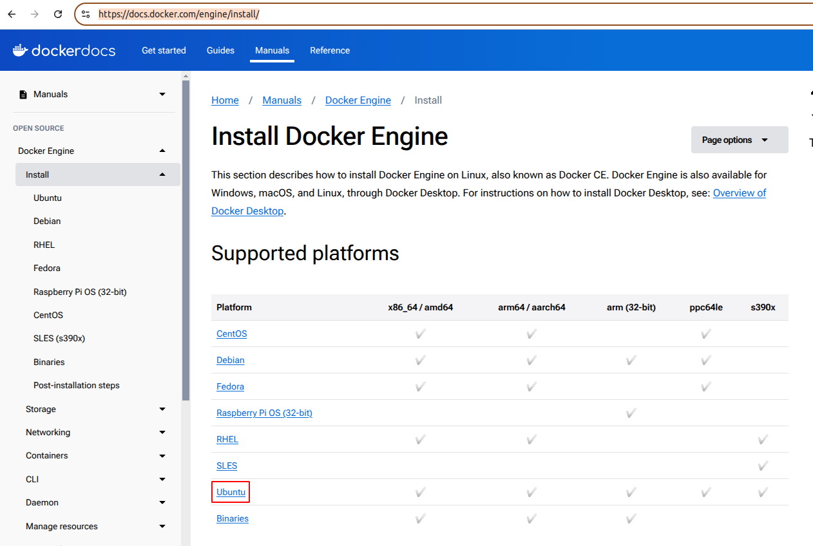
Task: Click the Docker Engine item in sidebar
Action: coord(46,151)
